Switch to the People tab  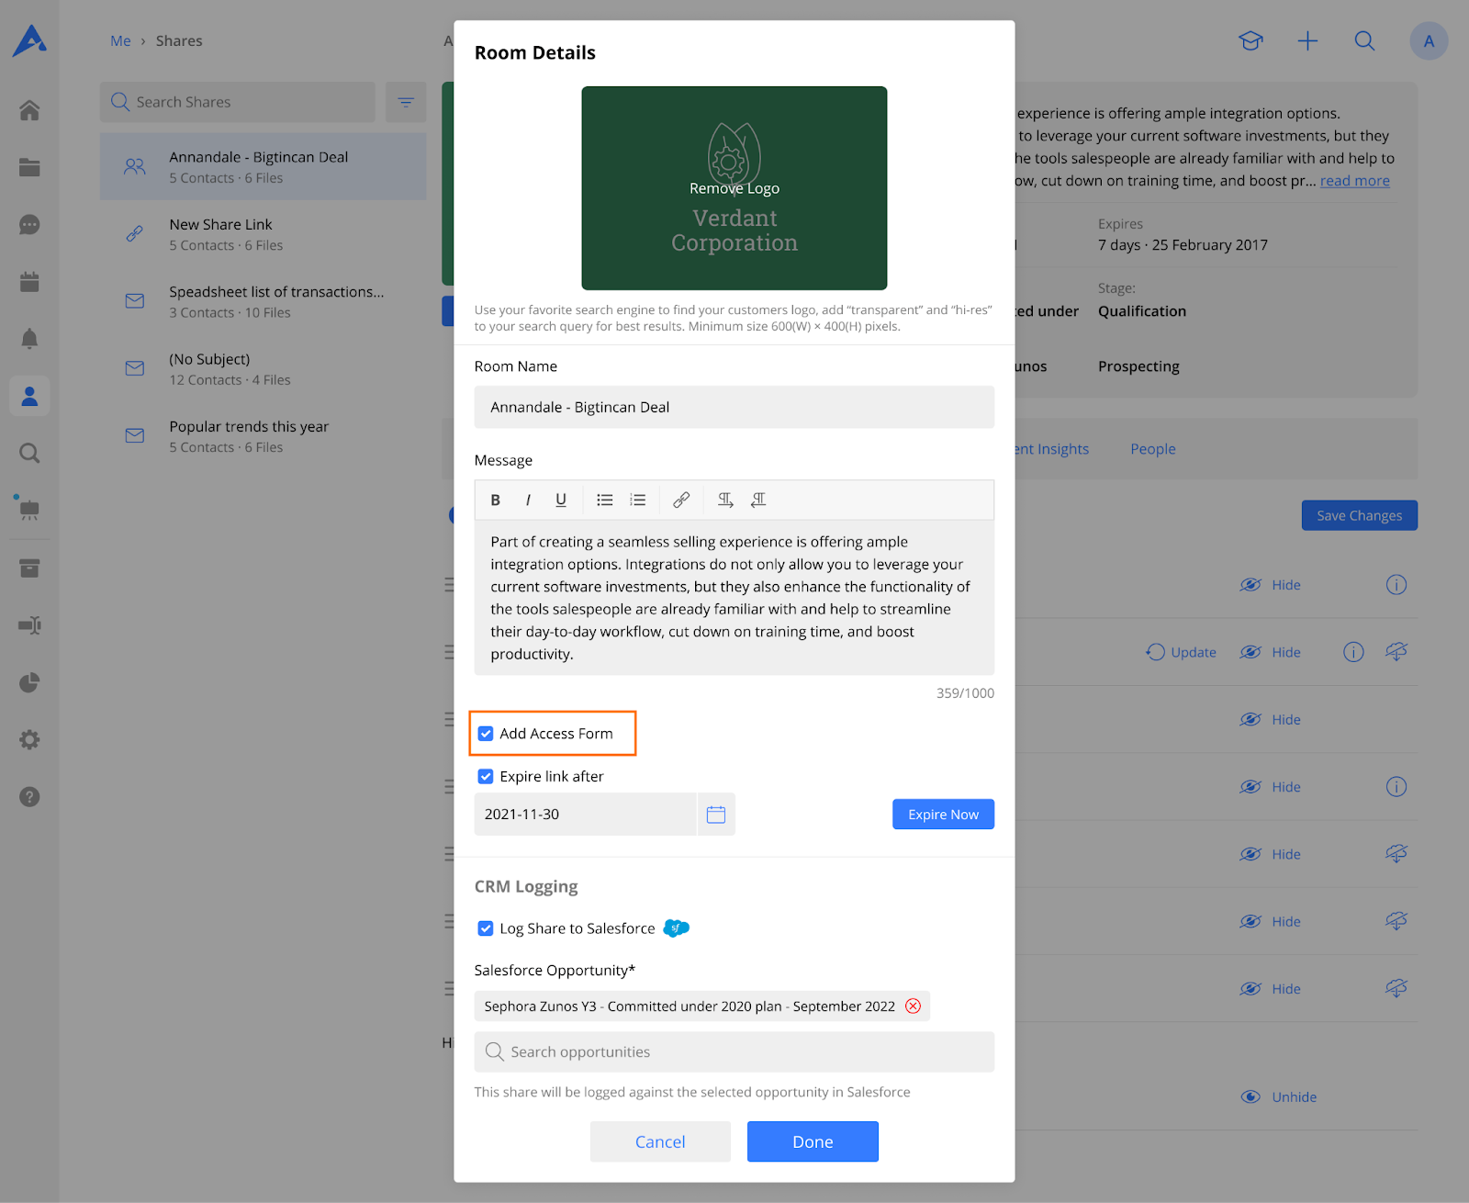[1152, 449]
